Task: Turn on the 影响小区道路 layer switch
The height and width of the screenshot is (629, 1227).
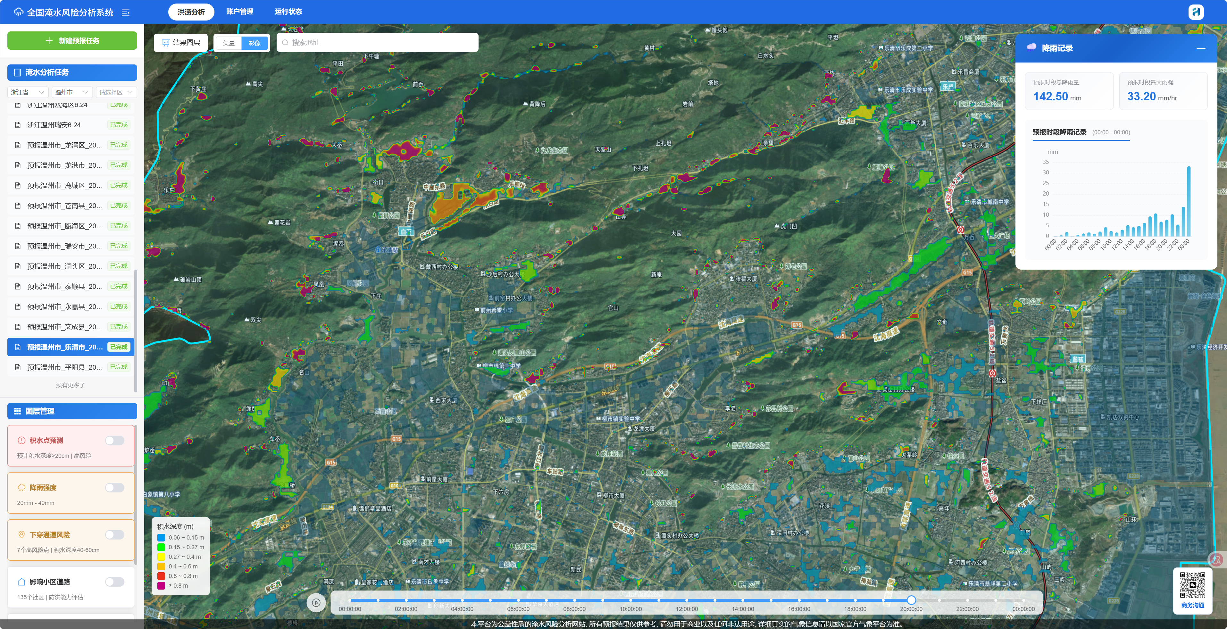Action: click(x=115, y=582)
